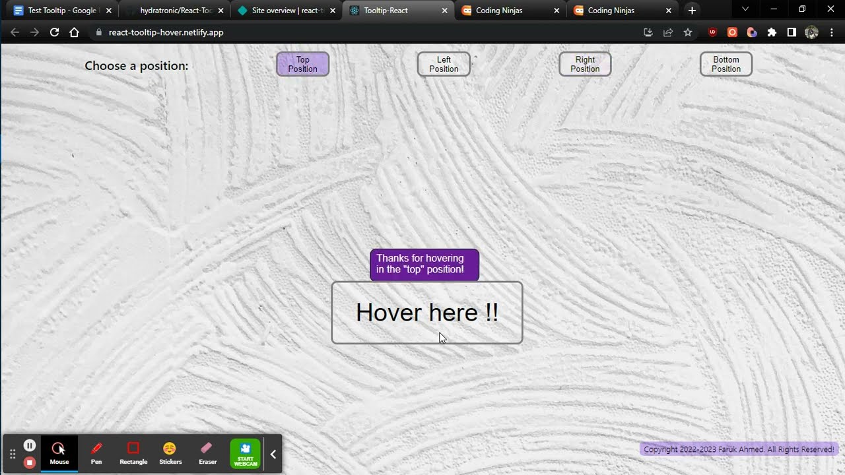Screen dimensions: 845x475
Task: Close the first Coding Ninjas tab
Action: point(557,11)
